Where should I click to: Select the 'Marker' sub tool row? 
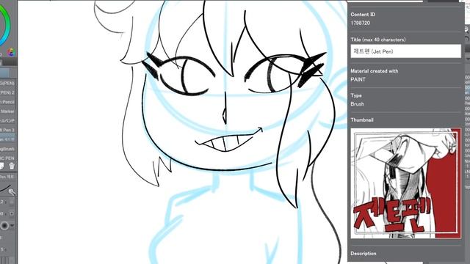[7, 111]
